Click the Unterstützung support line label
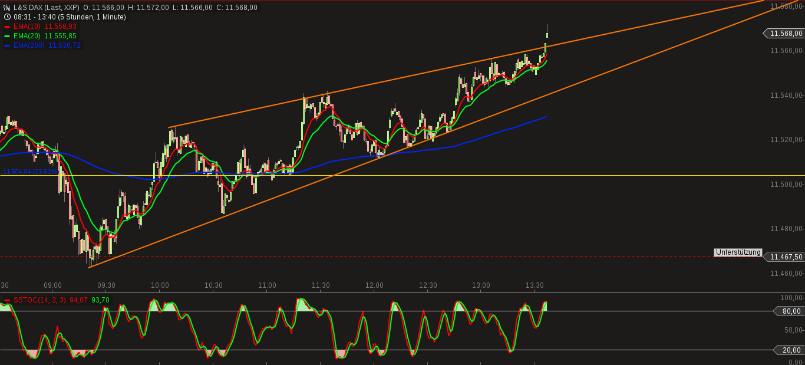805x365 pixels. (x=738, y=252)
